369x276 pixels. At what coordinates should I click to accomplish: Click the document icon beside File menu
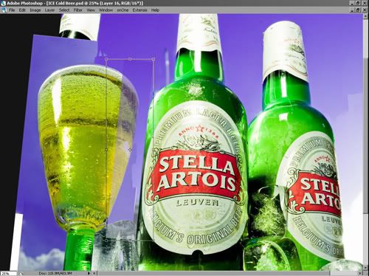(x=4, y=10)
